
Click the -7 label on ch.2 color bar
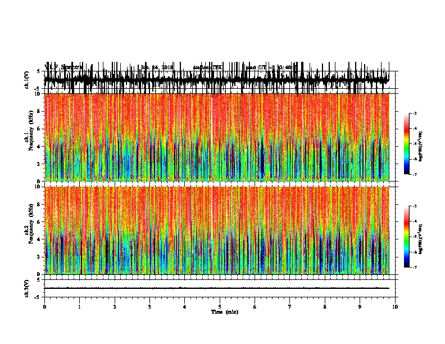coord(415,267)
